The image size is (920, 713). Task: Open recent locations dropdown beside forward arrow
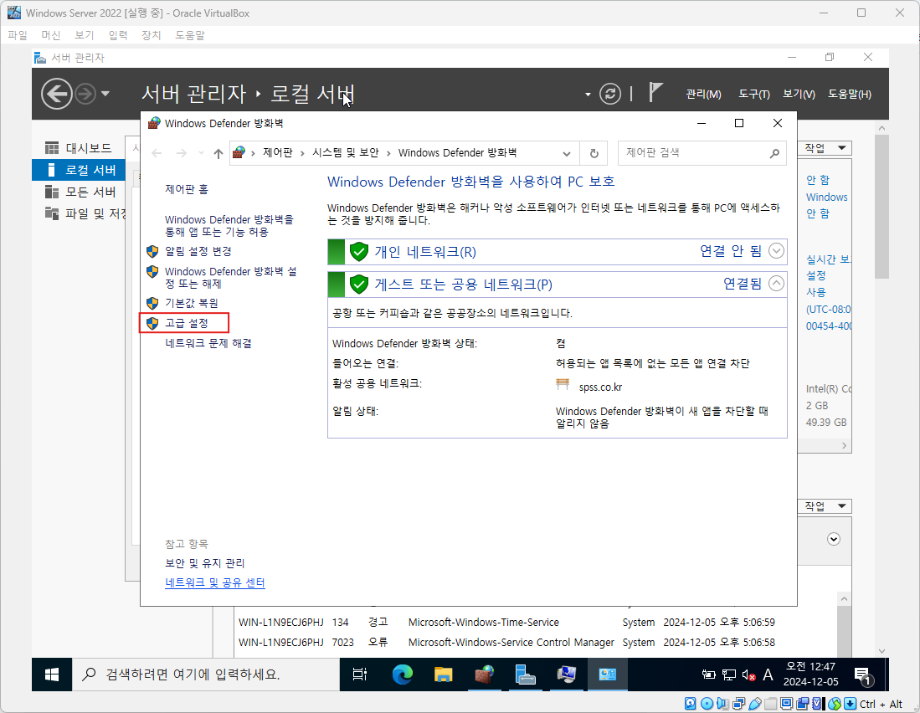[201, 153]
